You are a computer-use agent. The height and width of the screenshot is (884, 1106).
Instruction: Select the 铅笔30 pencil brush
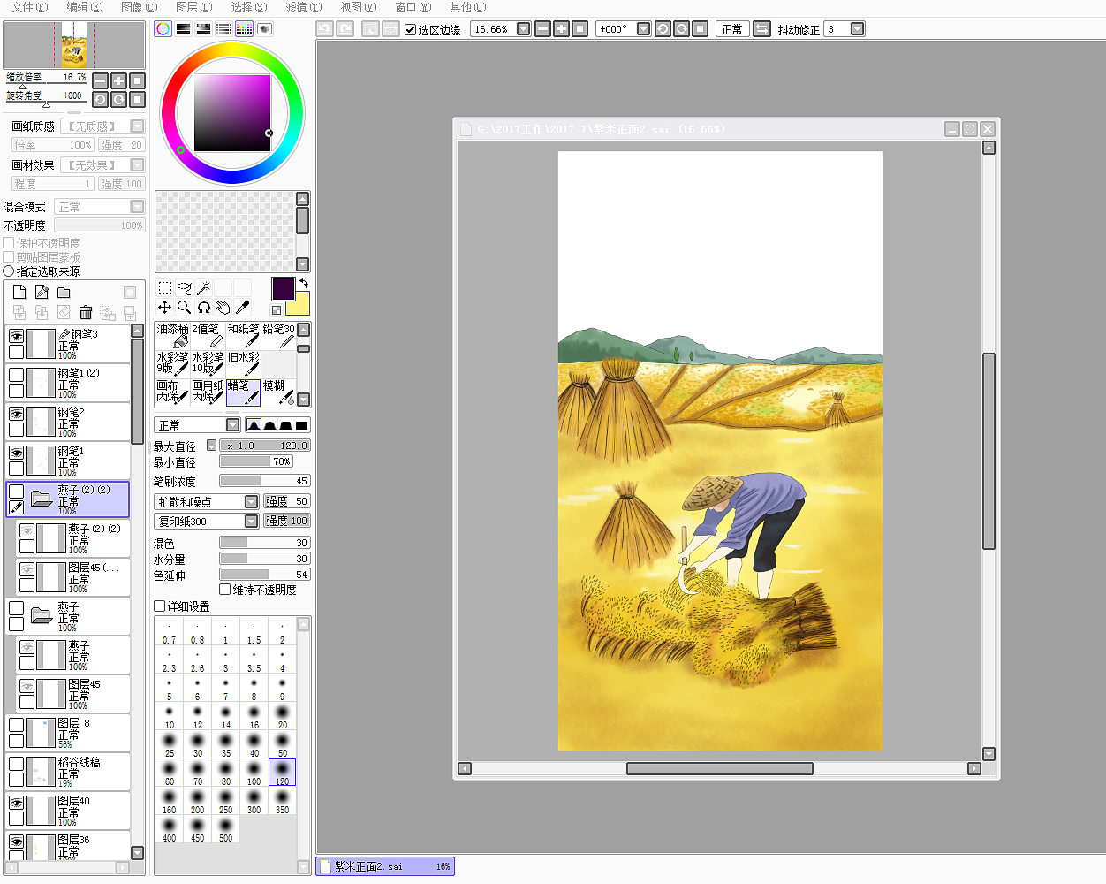[x=278, y=335]
